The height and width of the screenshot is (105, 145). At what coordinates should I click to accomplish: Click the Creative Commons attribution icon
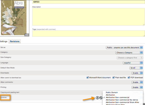click(97, 98)
